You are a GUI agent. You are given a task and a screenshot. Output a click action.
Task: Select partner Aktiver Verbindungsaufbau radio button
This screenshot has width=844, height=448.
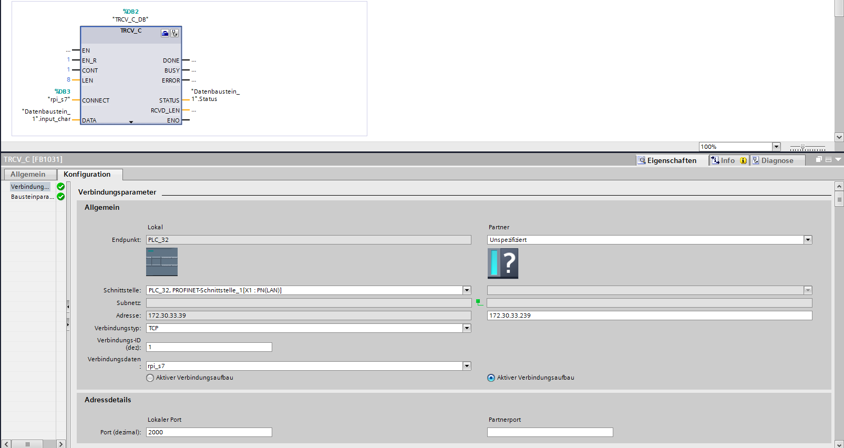tap(491, 378)
